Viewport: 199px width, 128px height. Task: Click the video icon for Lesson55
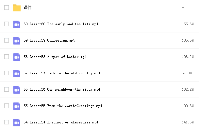click(x=17, y=106)
